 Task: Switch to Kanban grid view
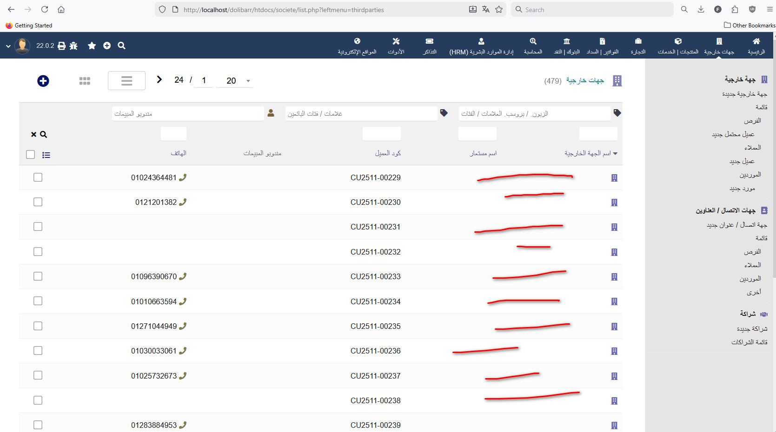click(x=85, y=81)
